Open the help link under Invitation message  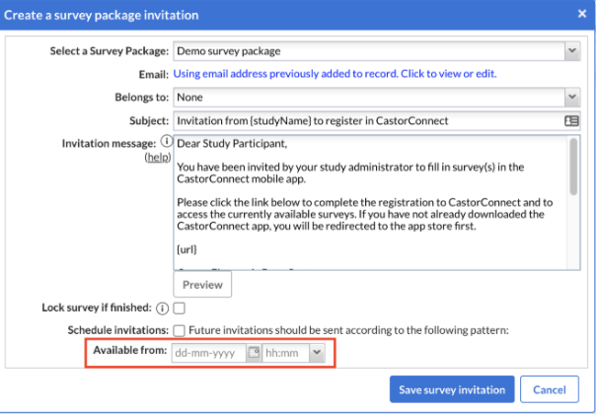157,158
